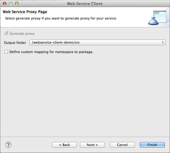Click the service bell wizard banner icon
This screenshot has height=153, width=170.
(x=157, y=18)
